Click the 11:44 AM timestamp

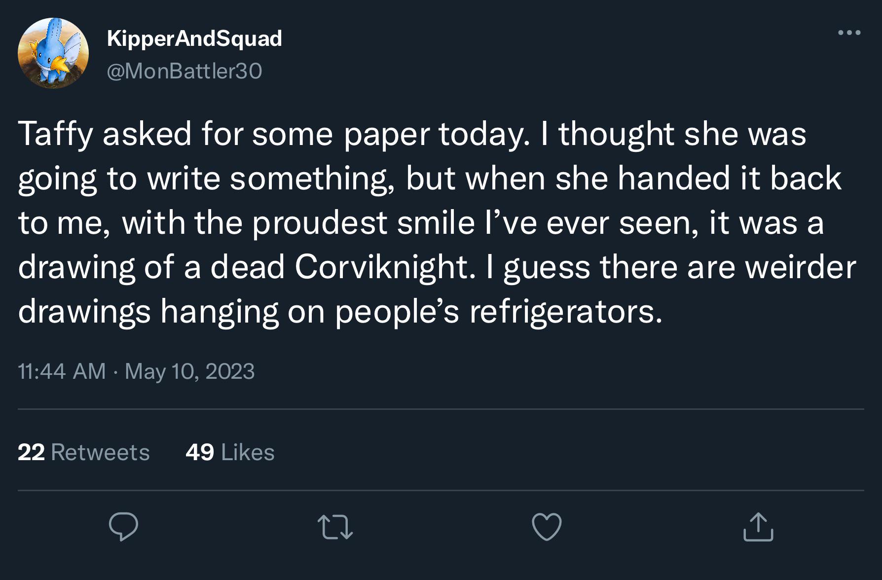pyautogui.click(x=62, y=371)
